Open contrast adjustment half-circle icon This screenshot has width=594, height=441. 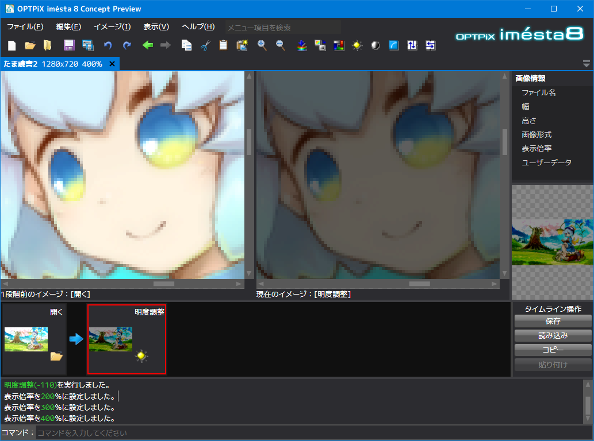pyautogui.click(x=375, y=46)
